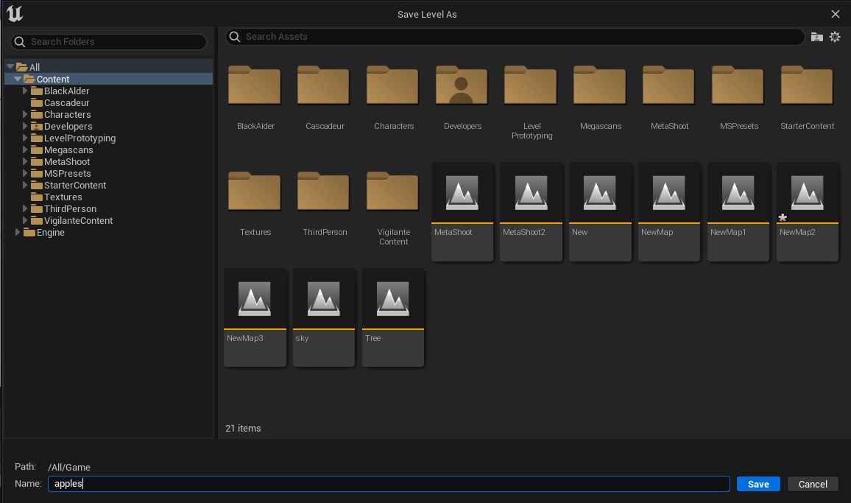Open the ThirdPerson folder thumbnail
Screen dimensions: 851x503
[323, 191]
